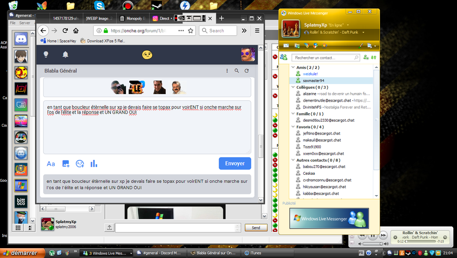
Task: Collapse the Collègues contact group
Action: tap(293, 87)
